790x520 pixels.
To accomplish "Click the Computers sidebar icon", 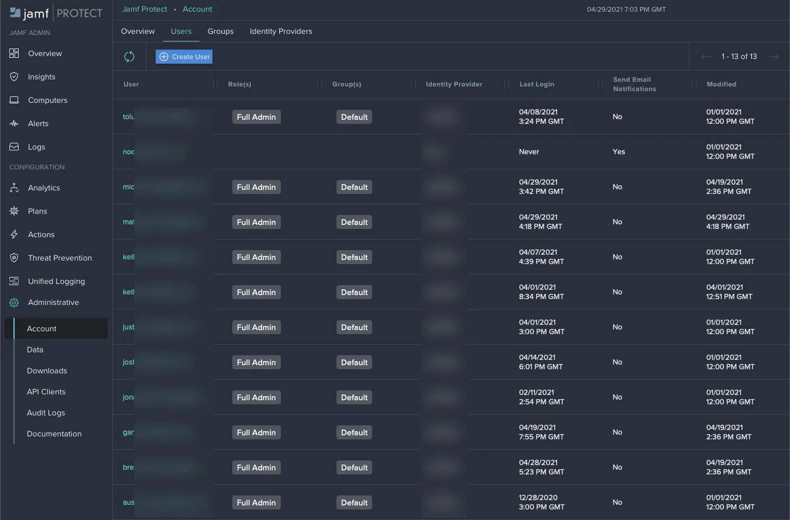I will coord(14,100).
